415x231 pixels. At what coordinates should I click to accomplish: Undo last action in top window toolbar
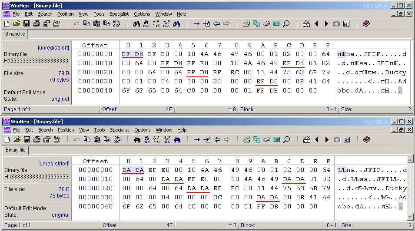pyautogui.click(x=76, y=24)
